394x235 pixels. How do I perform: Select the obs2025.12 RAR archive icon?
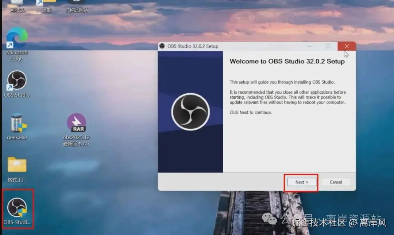[76, 130]
